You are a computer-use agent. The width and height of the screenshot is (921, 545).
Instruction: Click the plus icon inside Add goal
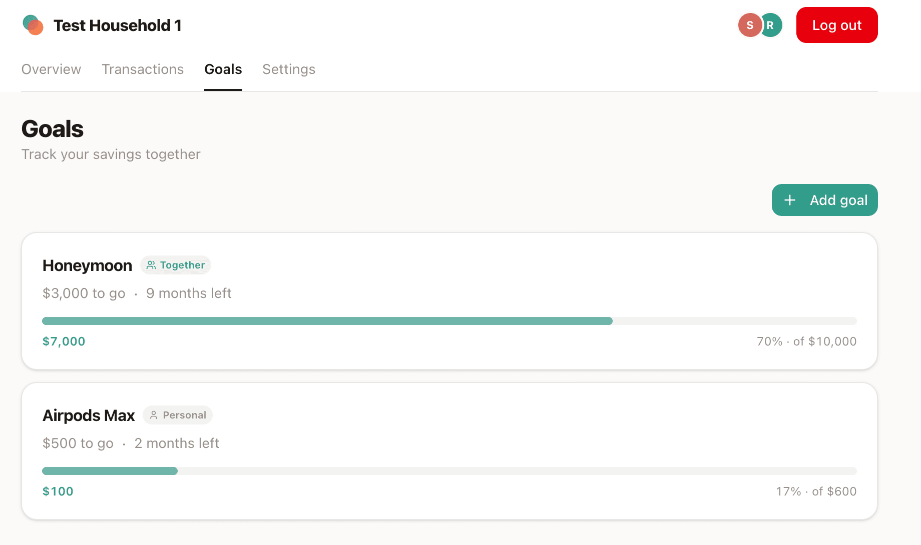pos(790,199)
